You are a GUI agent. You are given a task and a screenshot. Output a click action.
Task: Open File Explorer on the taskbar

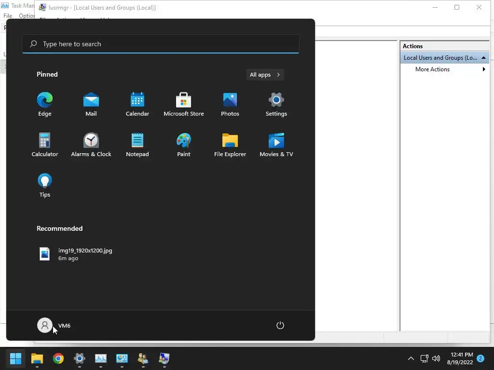(x=37, y=358)
